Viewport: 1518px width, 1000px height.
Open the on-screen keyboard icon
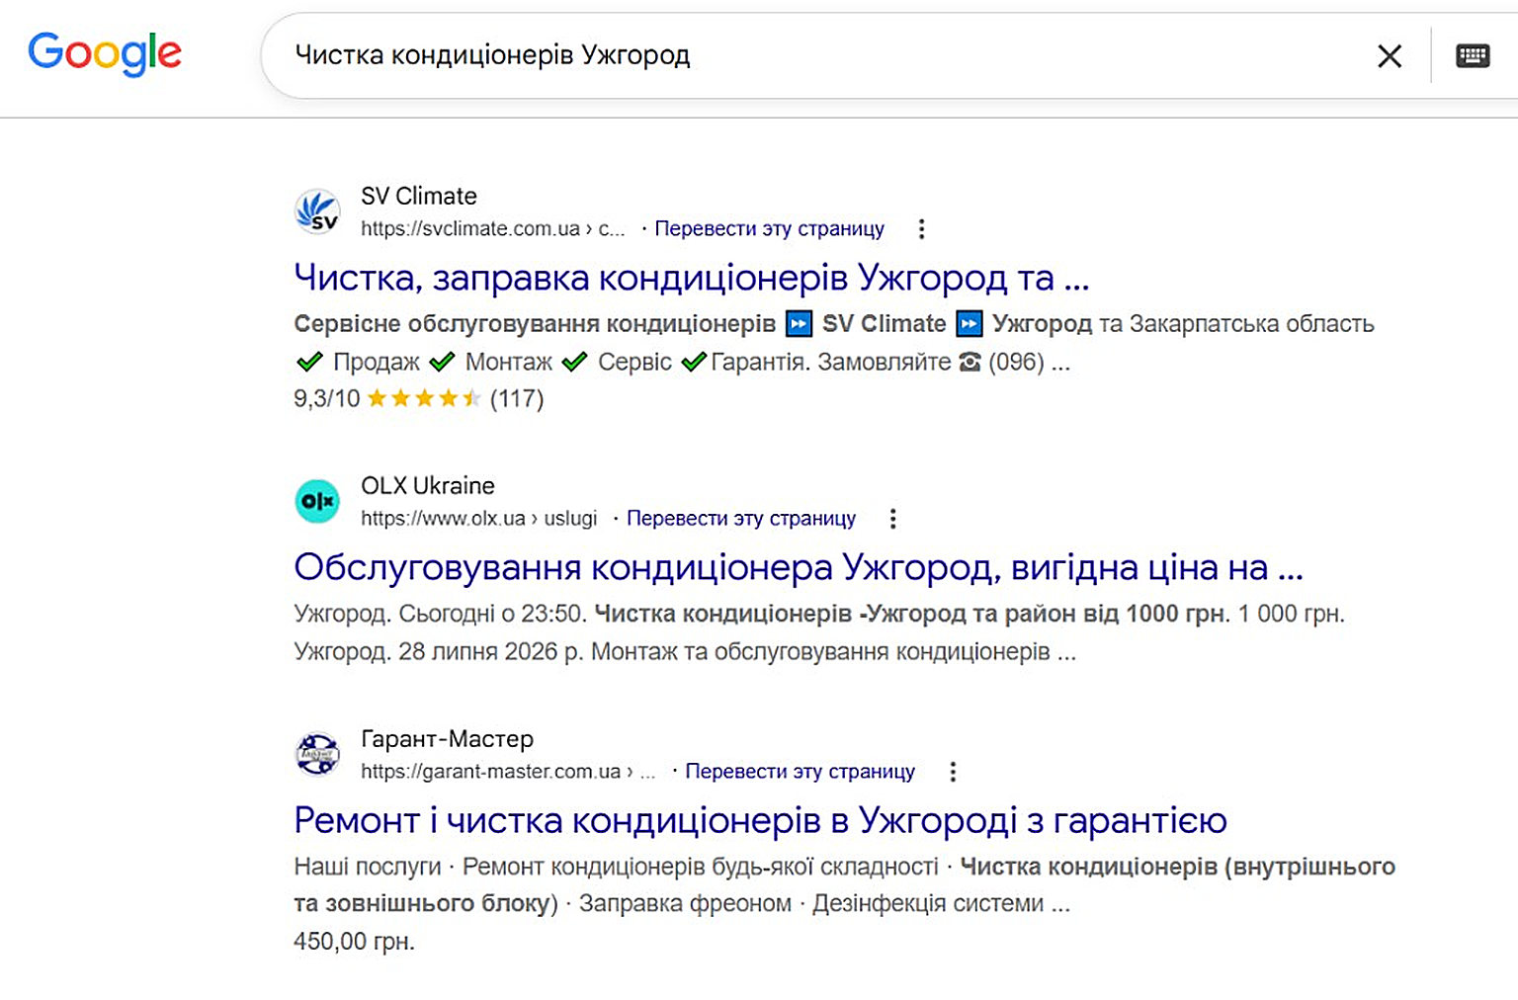click(1473, 56)
